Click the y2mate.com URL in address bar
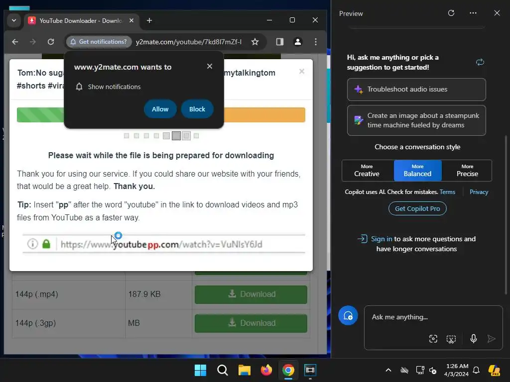 189,42
